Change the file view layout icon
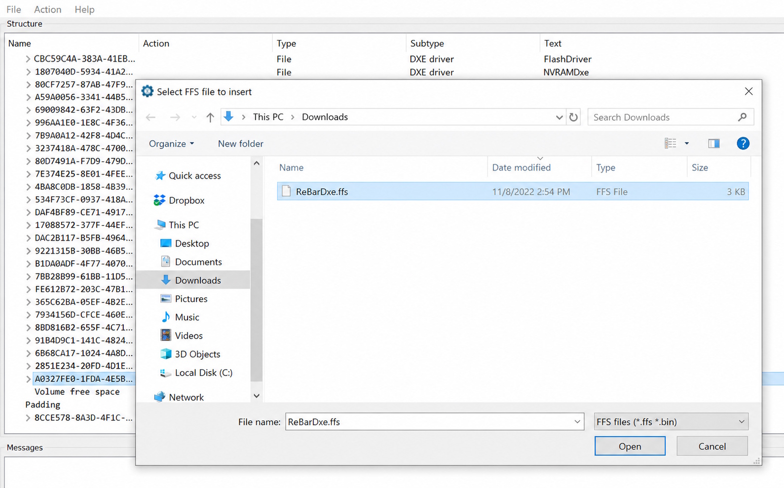Image resolution: width=784 pixels, height=488 pixels. tap(671, 144)
